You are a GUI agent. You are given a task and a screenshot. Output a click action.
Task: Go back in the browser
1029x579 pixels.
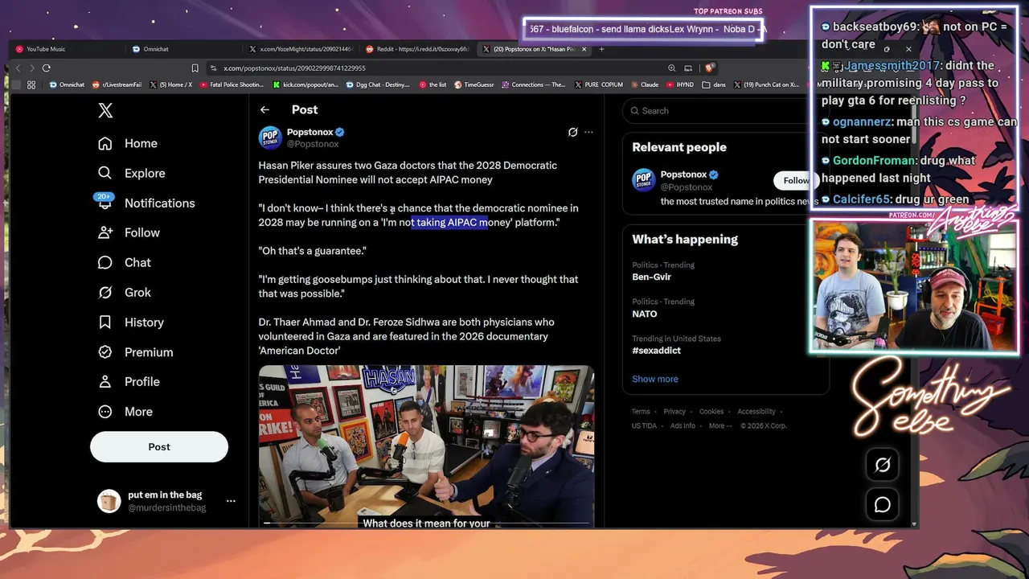point(18,68)
